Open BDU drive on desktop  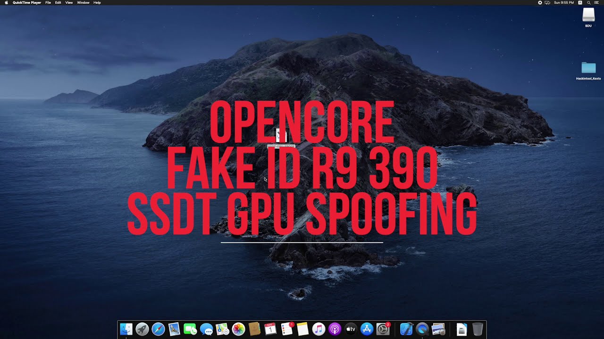pos(588,18)
